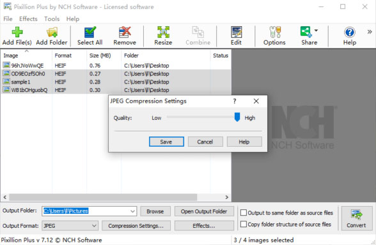The image size is (376, 245).
Task: Click the Quality slider thumb
Action: (237, 117)
